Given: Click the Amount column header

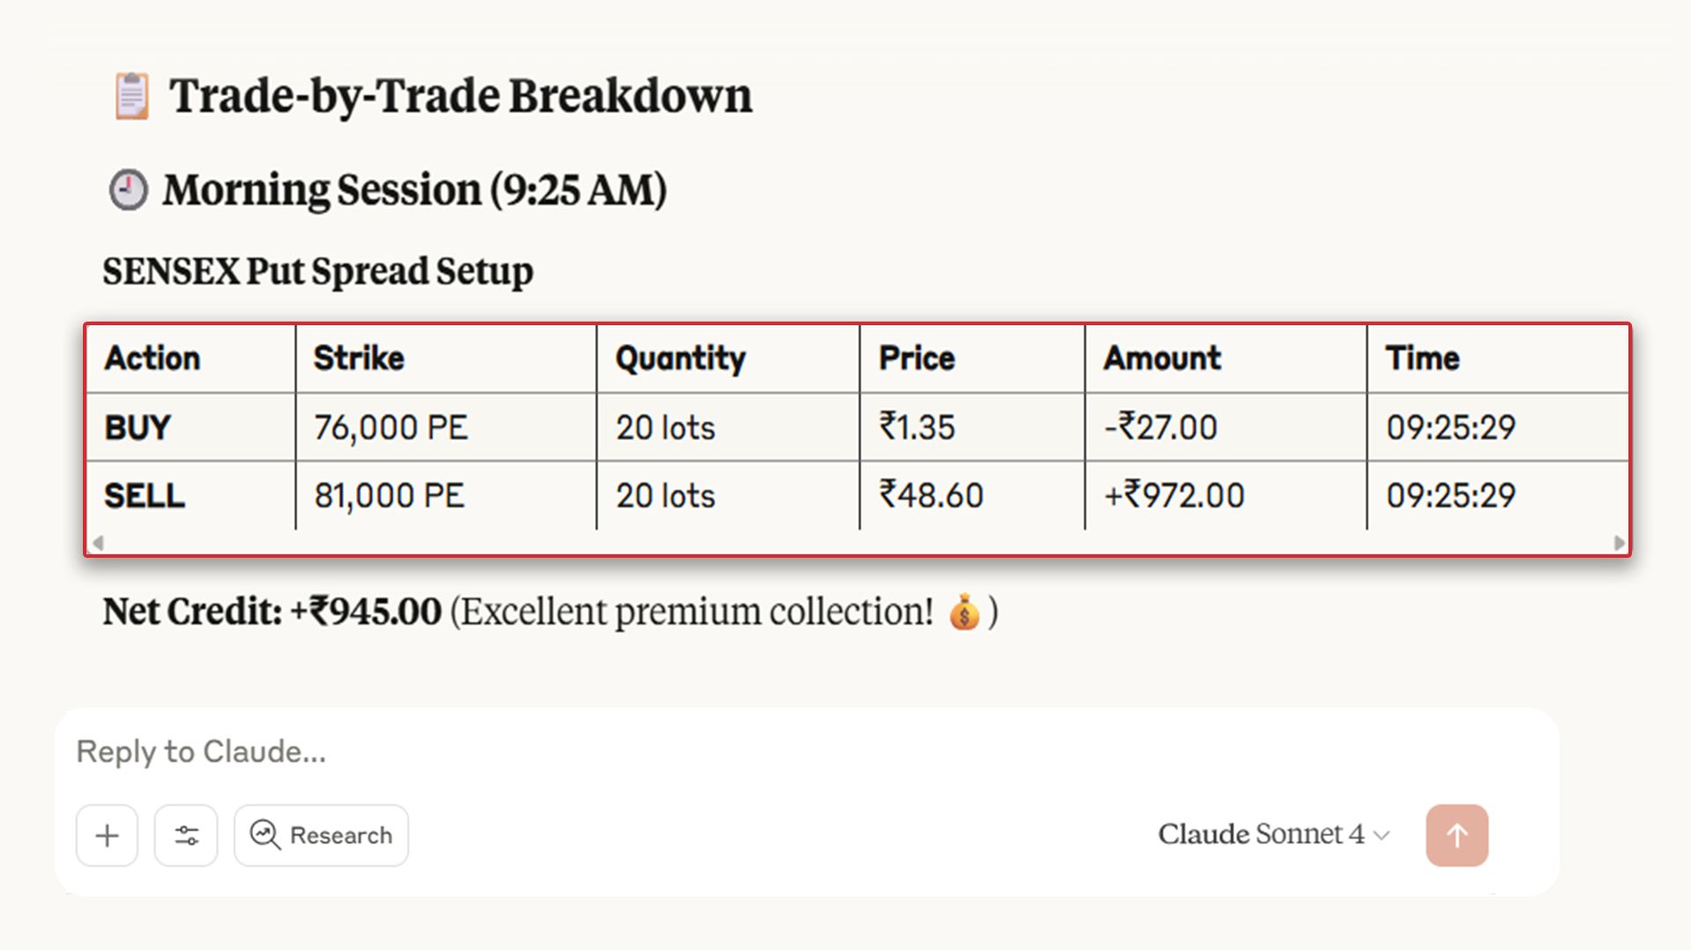Looking at the screenshot, I should (1162, 359).
